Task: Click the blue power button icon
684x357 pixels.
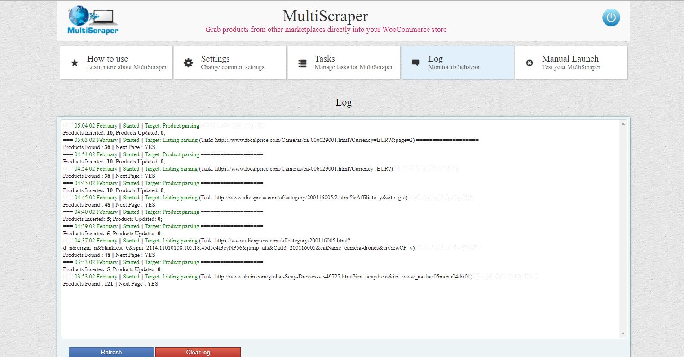Action: tap(611, 18)
